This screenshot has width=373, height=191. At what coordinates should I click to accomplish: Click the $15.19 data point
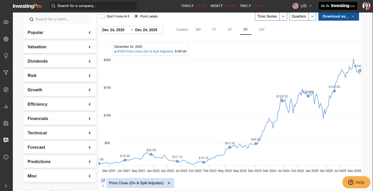[x=203, y=162]
